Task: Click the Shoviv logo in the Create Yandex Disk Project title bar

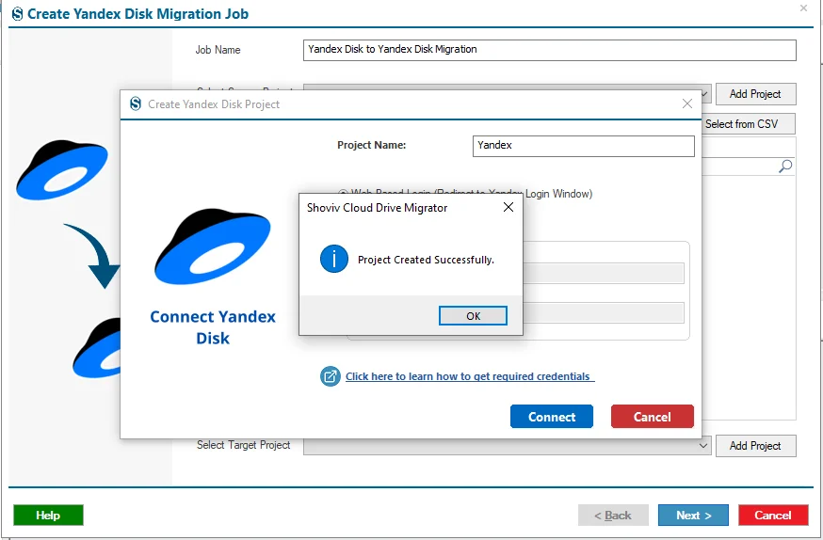Action: (136, 103)
